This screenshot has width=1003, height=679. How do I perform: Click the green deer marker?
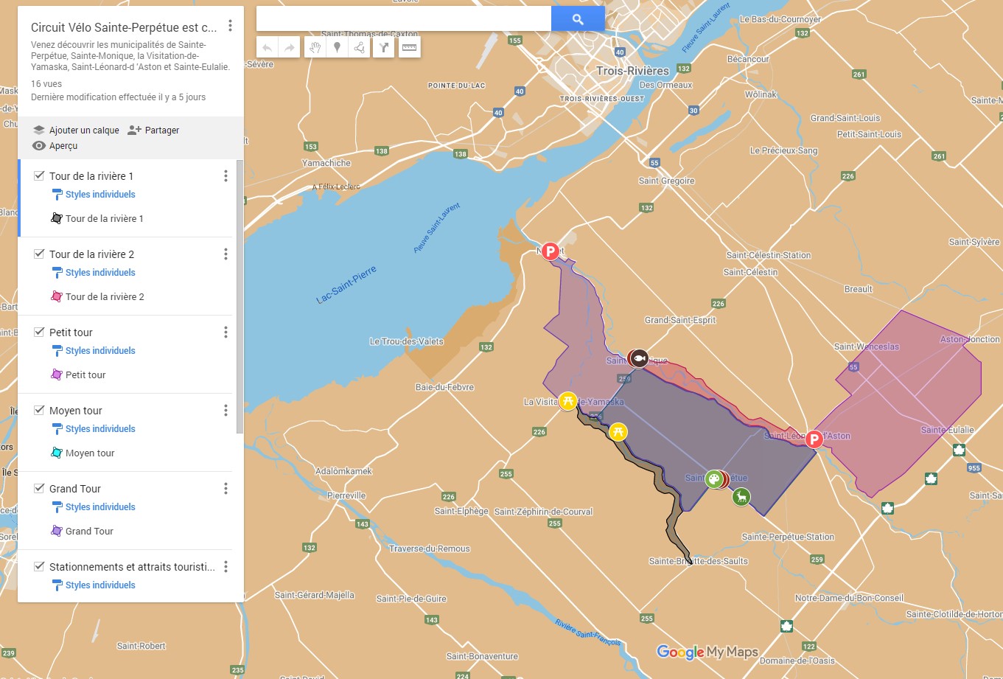741,497
